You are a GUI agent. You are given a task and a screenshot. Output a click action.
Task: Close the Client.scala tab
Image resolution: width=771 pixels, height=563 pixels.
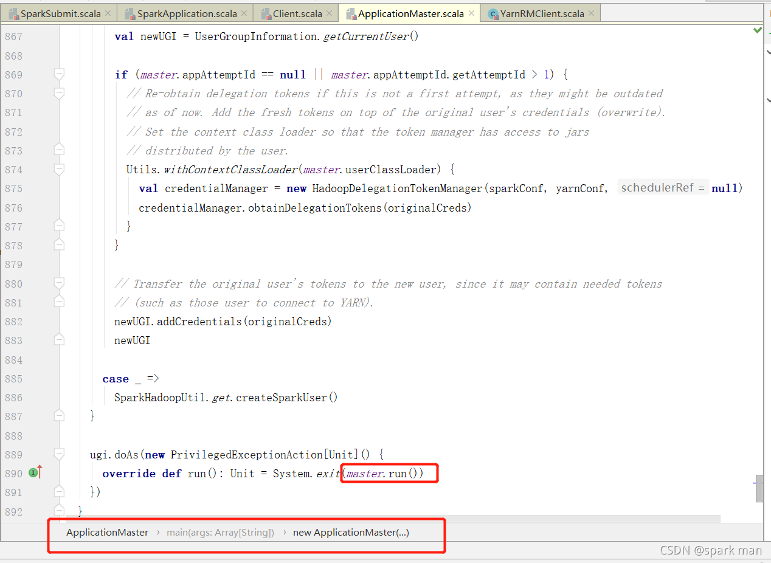point(328,13)
